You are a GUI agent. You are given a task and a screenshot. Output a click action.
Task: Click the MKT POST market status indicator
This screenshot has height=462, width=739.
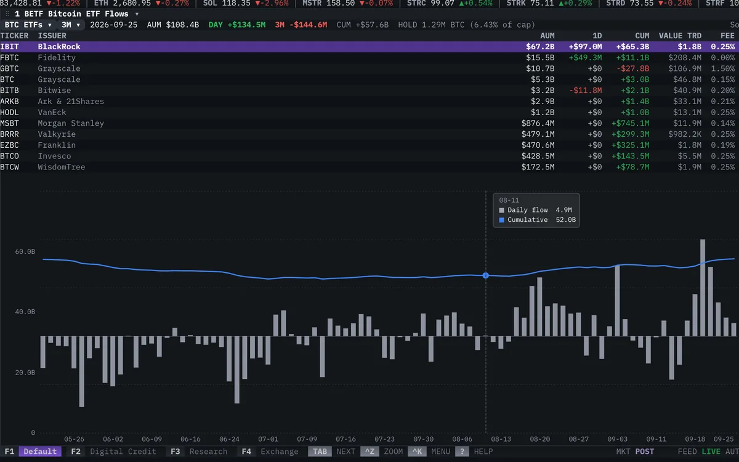pos(636,452)
